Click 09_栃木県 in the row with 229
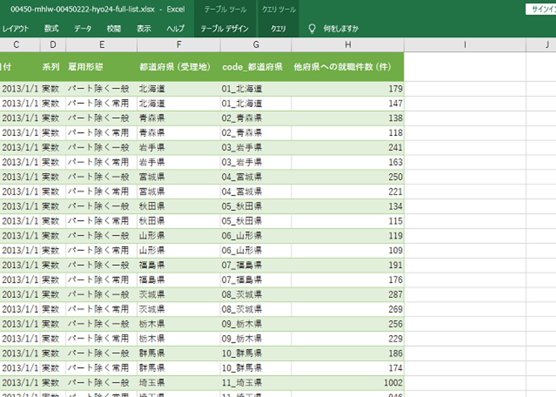This screenshot has width=556, height=397. [256, 339]
